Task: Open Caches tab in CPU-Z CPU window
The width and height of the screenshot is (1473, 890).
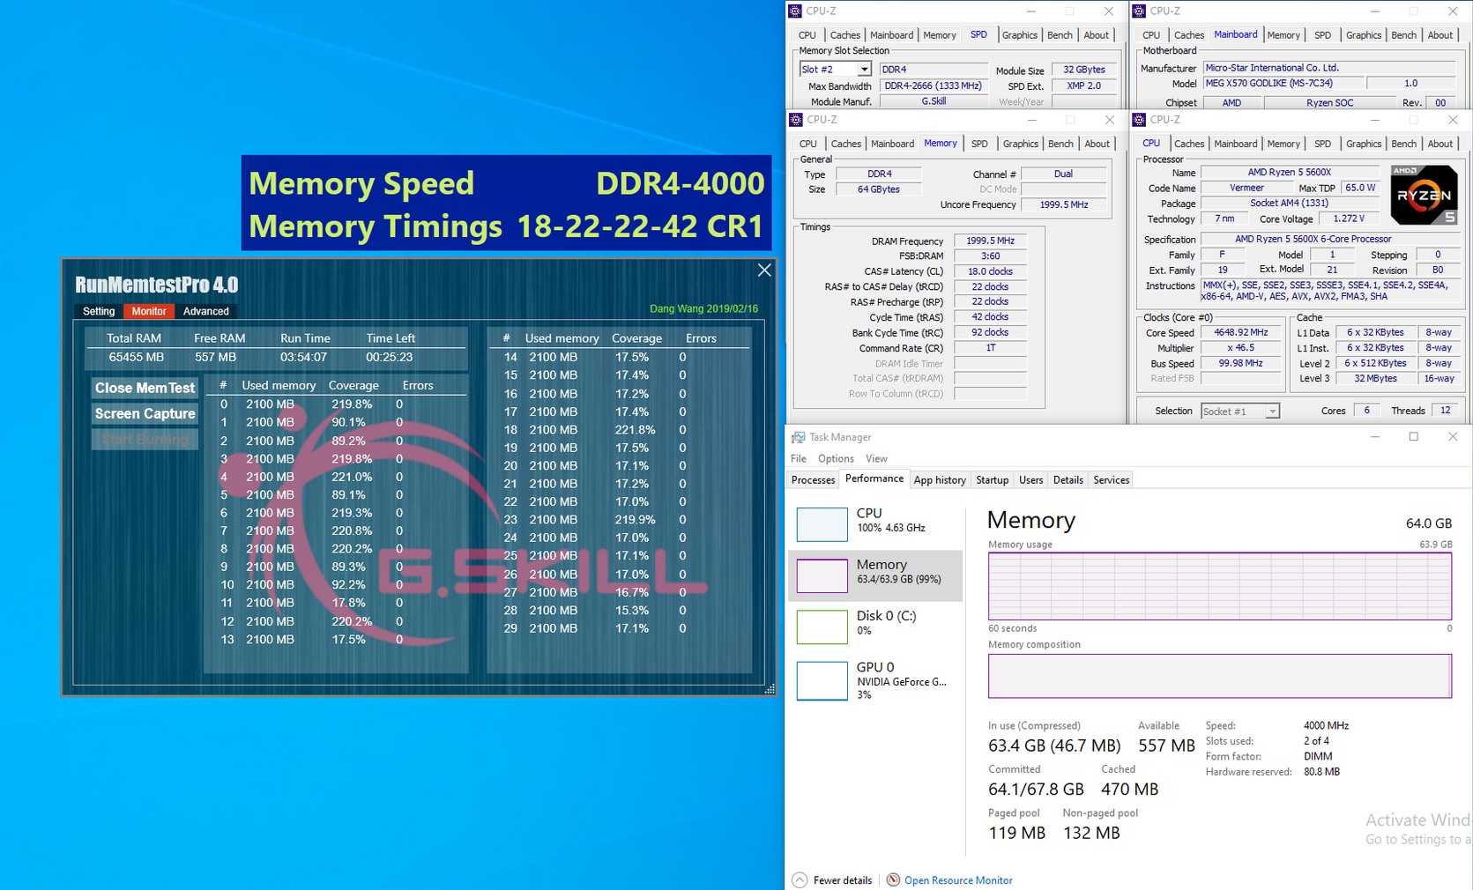Action: [x=1188, y=144]
